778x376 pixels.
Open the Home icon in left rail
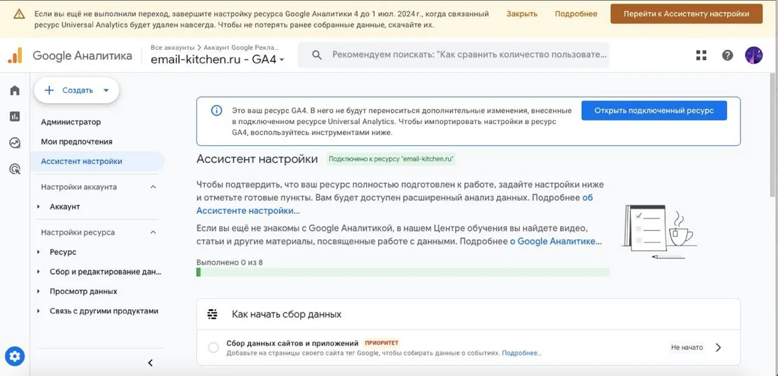(15, 90)
